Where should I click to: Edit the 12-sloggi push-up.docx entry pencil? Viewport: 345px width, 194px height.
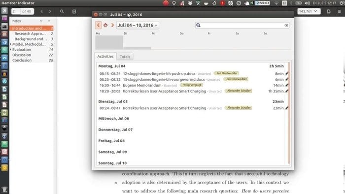[286, 73]
